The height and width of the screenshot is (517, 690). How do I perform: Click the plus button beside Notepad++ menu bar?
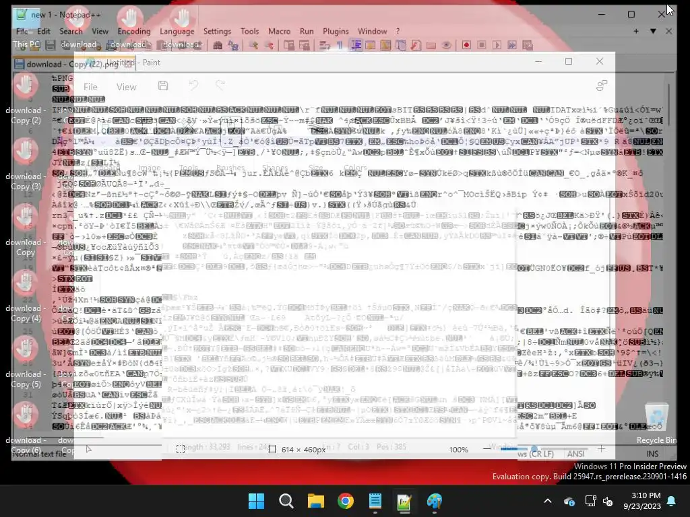(636, 31)
